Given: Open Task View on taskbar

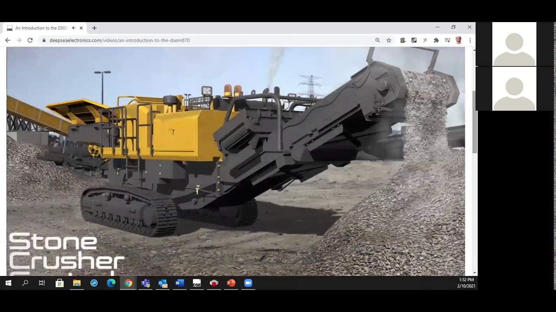Looking at the screenshot, I should [x=42, y=283].
